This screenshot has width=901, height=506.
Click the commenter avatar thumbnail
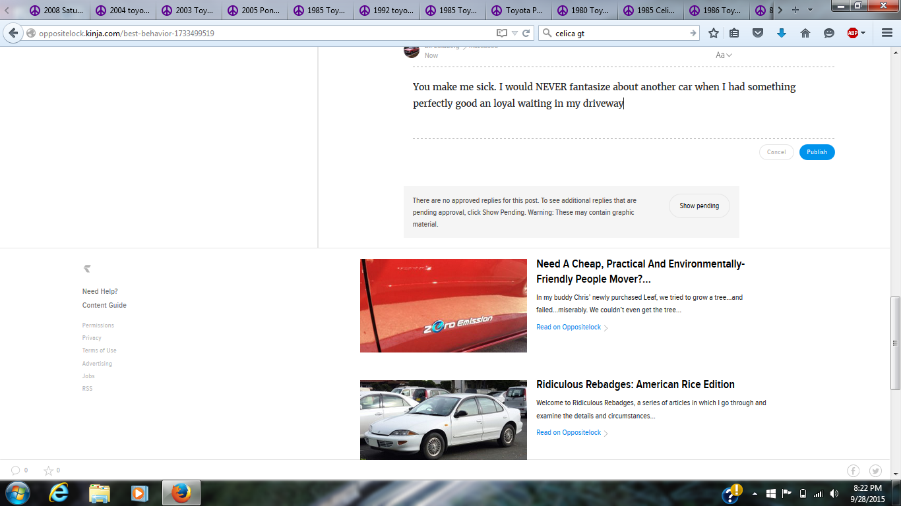click(x=412, y=51)
